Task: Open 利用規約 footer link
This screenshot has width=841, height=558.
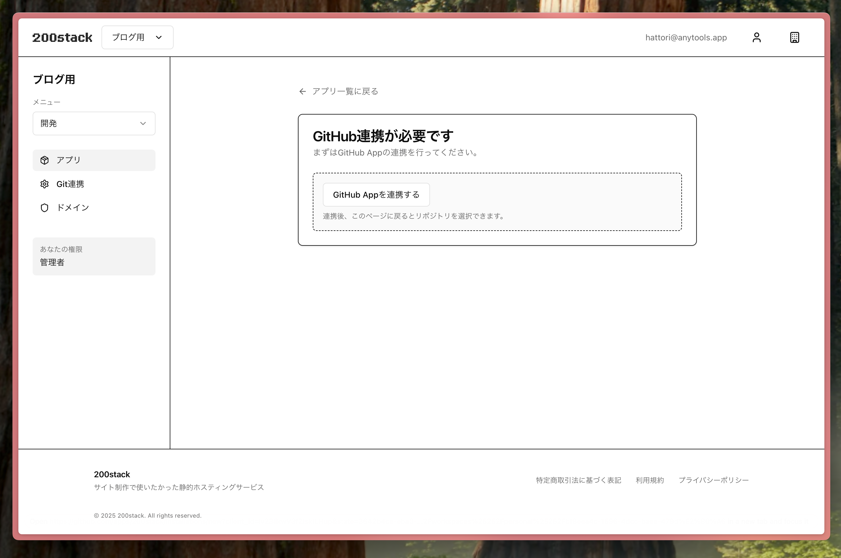Action: 650,480
